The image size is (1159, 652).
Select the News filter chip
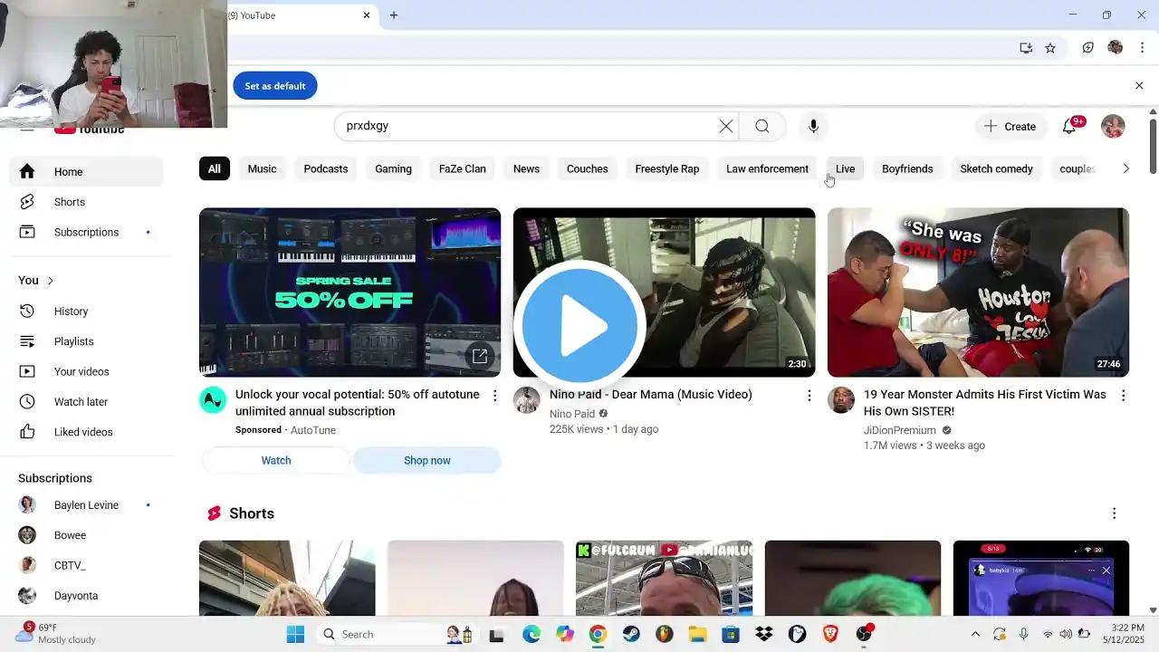[526, 168]
